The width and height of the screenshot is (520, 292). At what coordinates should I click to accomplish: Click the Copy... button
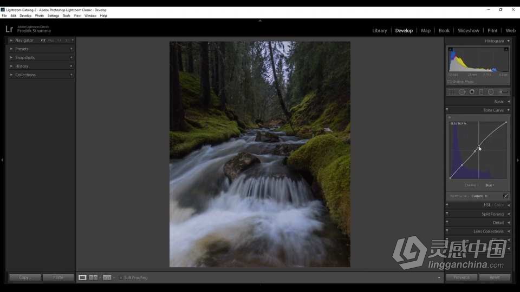(x=25, y=277)
